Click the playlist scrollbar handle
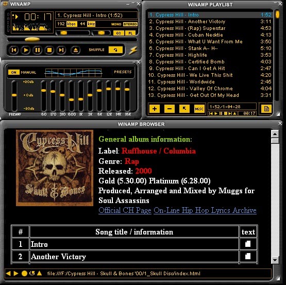Screen dimensions: 286x285 click(x=277, y=14)
